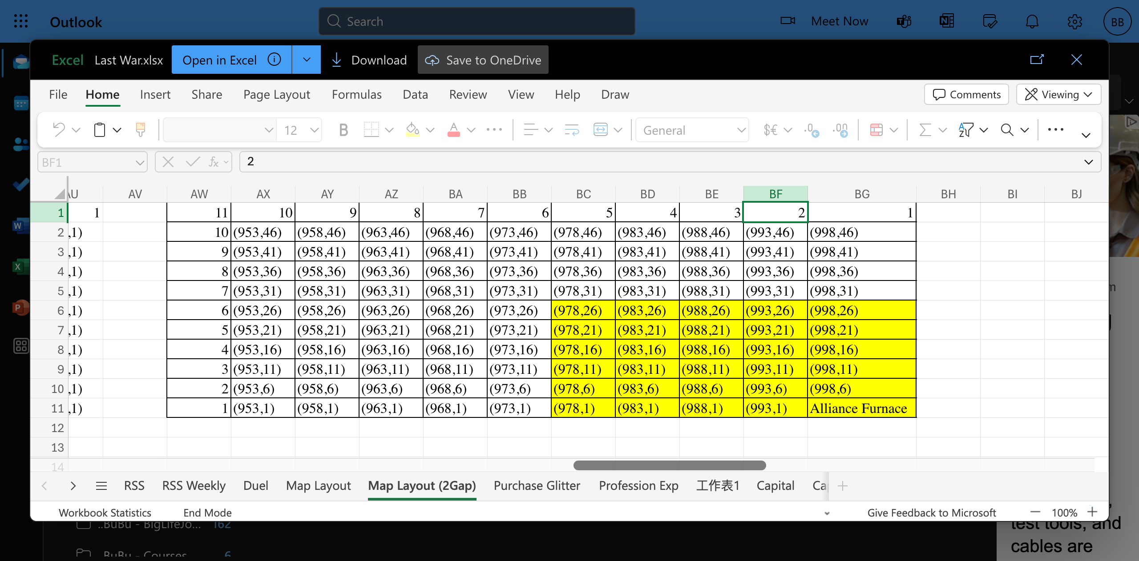This screenshot has width=1139, height=561.
Task: Click the clipboard paste icon
Action: pos(100,130)
